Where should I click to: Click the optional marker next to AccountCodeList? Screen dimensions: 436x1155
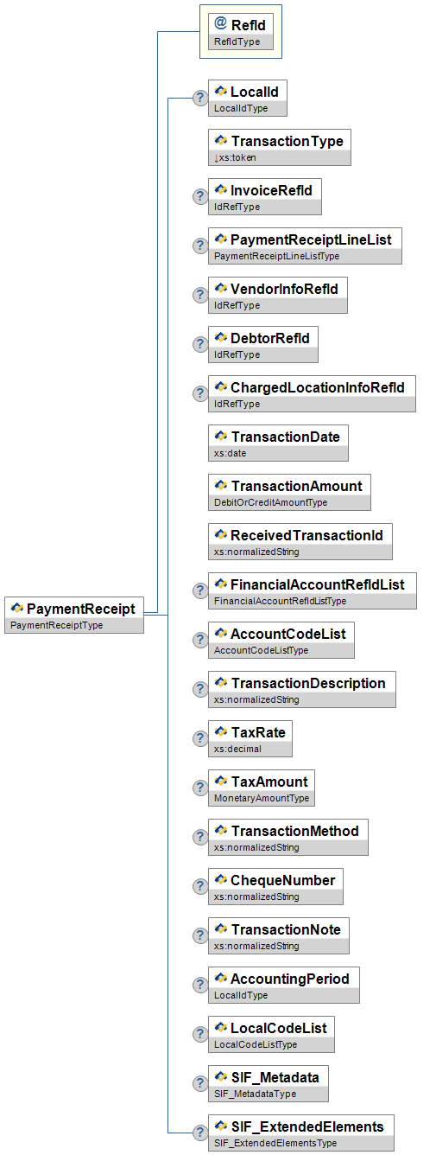coord(199,640)
